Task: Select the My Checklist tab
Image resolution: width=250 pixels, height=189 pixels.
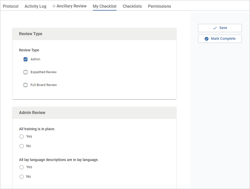Action: click(x=104, y=6)
